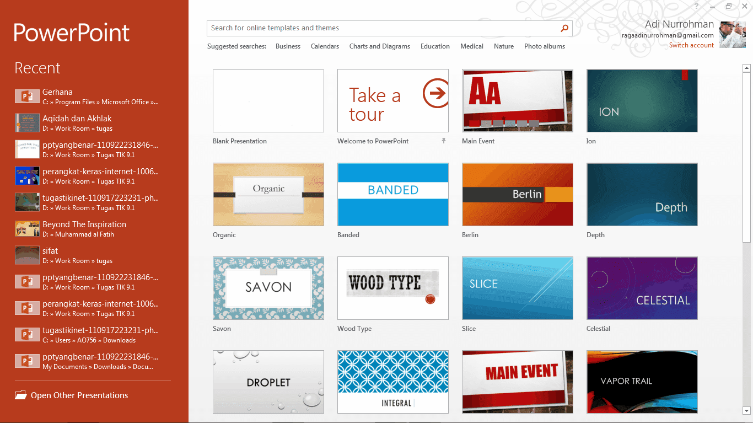Select the Blank Presentation template
This screenshot has height=423, width=753.
point(268,101)
